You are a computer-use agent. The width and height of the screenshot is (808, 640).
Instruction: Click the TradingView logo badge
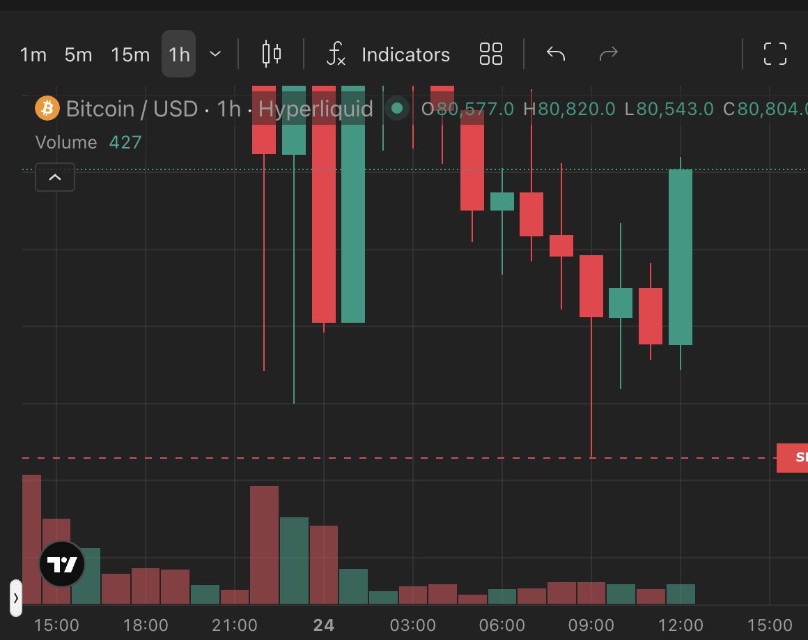point(62,564)
